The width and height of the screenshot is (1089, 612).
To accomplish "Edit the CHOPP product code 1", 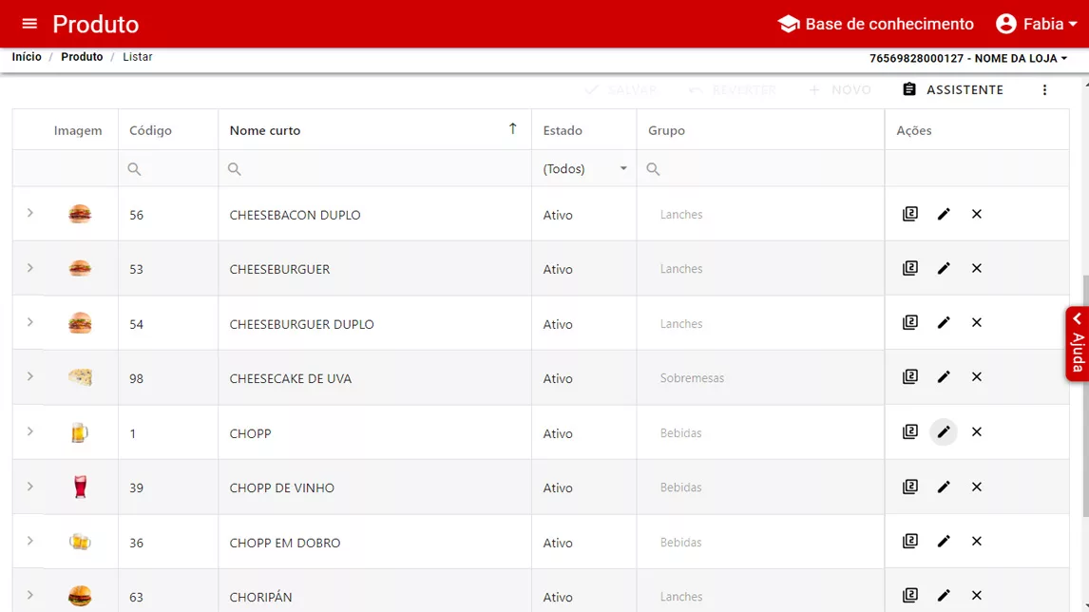I will click(944, 431).
